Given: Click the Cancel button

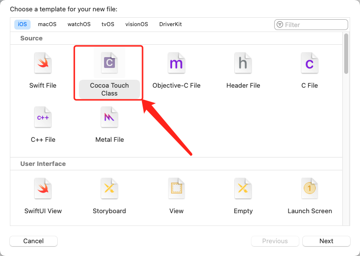Looking at the screenshot, I should click(x=34, y=241).
